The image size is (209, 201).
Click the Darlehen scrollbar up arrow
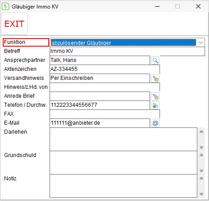point(201,131)
